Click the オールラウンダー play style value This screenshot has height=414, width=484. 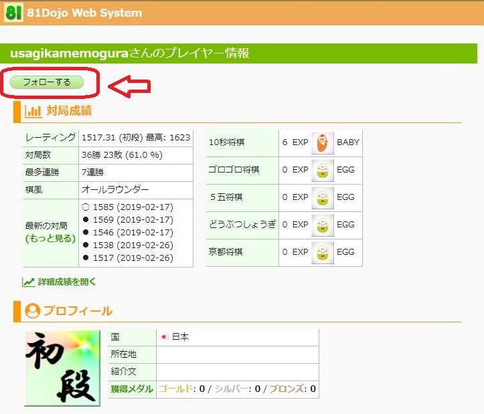[115, 189]
